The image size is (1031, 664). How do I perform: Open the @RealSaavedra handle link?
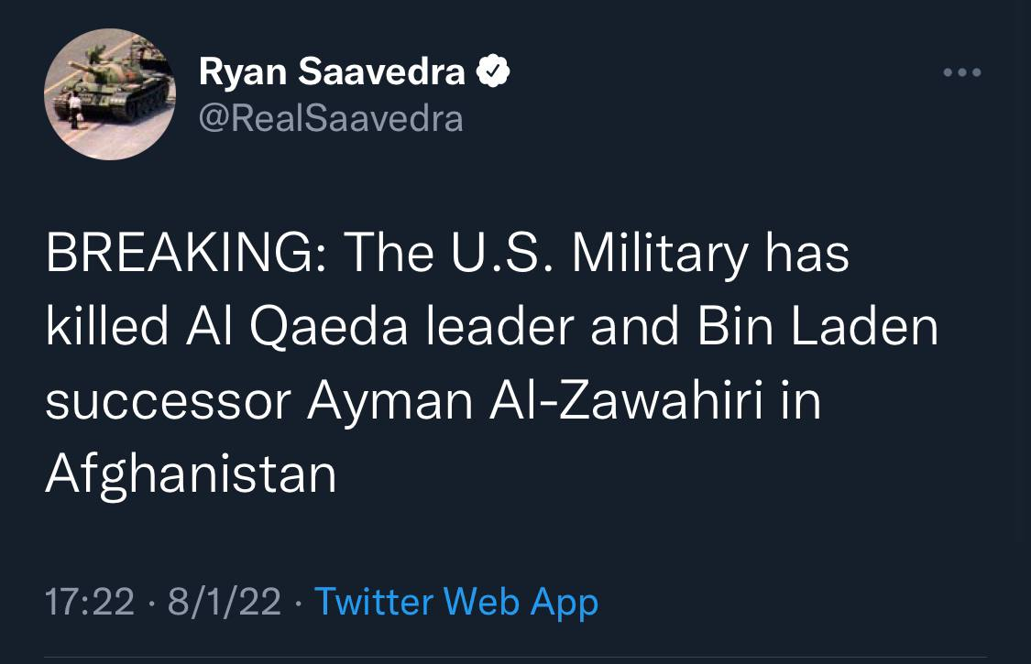[x=331, y=117]
